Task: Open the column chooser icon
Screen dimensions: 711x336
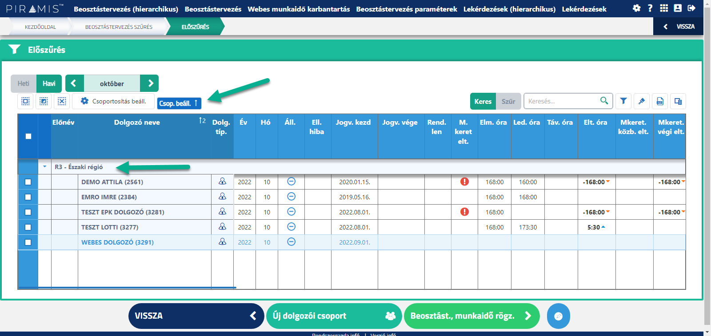Action: click(x=678, y=101)
